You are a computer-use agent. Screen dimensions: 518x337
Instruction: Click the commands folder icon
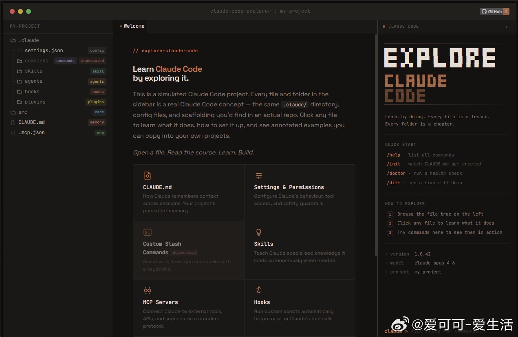pos(20,61)
